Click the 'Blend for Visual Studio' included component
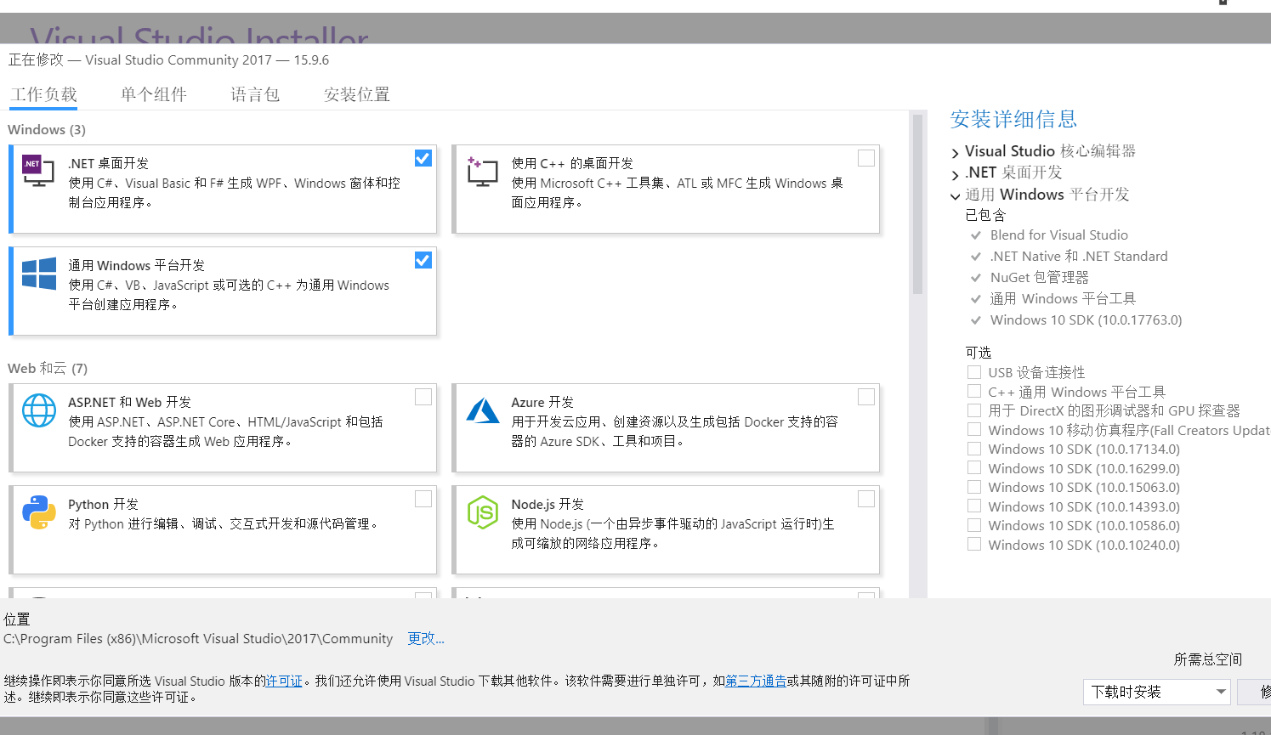 [x=1059, y=235]
